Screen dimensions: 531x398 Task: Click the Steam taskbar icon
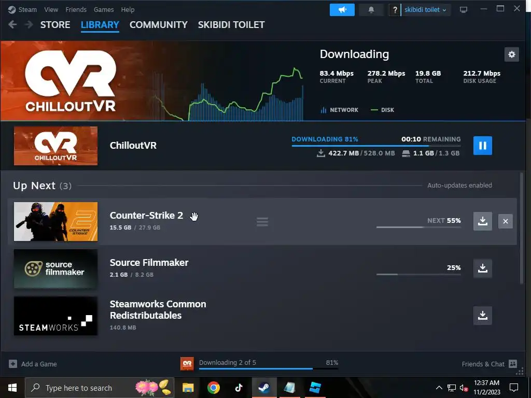click(x=264, y=388)
